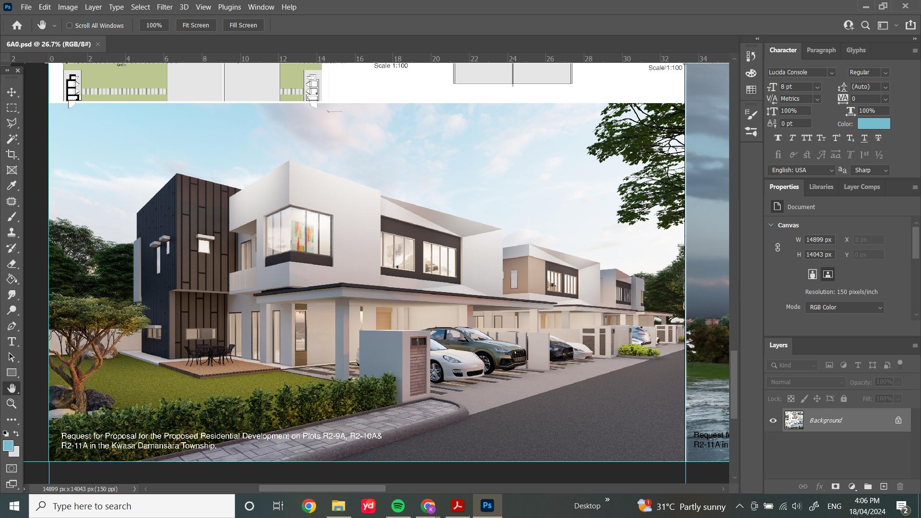Image resolution: width=921 pixels, height=518 pixels.
Task: Select the Eyedropper tool
Action: click(12, 186)
